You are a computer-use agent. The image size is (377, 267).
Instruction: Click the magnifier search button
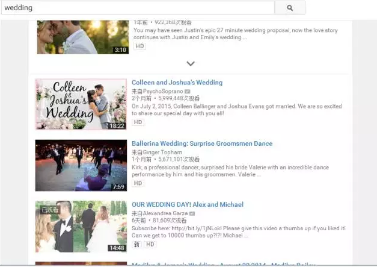290,8
